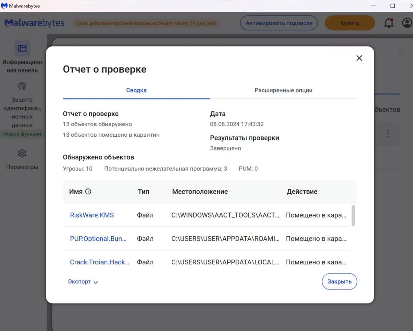Click the orange Купить button
The width and height of the screenshot is (413, 331).
(x=350, y=23)
